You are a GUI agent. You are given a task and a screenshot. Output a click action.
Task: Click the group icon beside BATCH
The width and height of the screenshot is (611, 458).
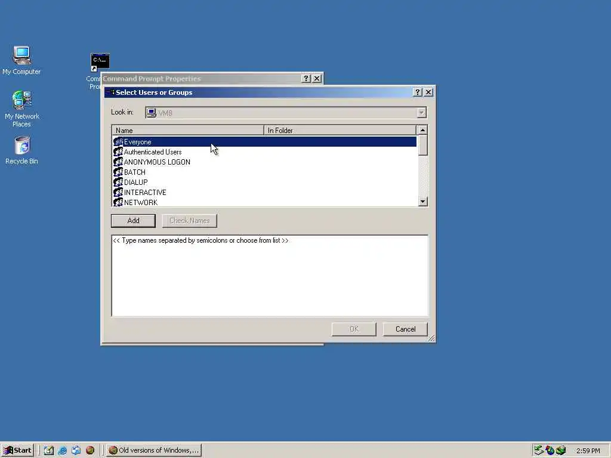[x=118, y=172]
